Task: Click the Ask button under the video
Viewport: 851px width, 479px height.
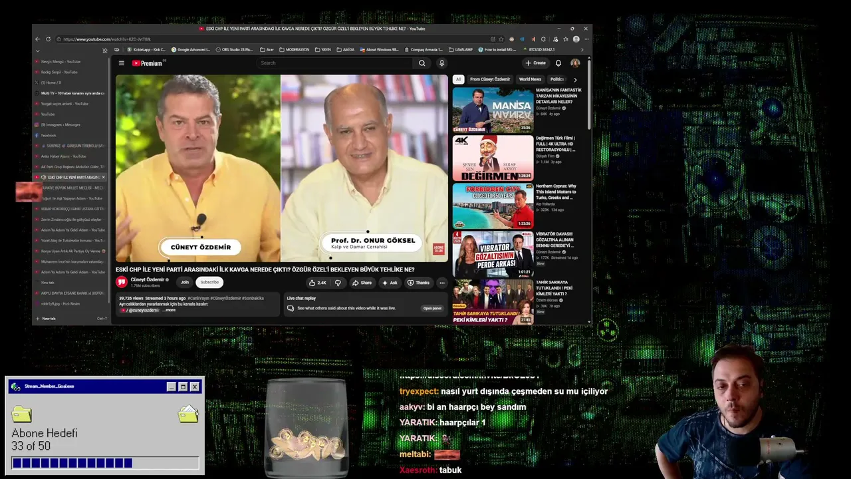Action: pos(390,283)
